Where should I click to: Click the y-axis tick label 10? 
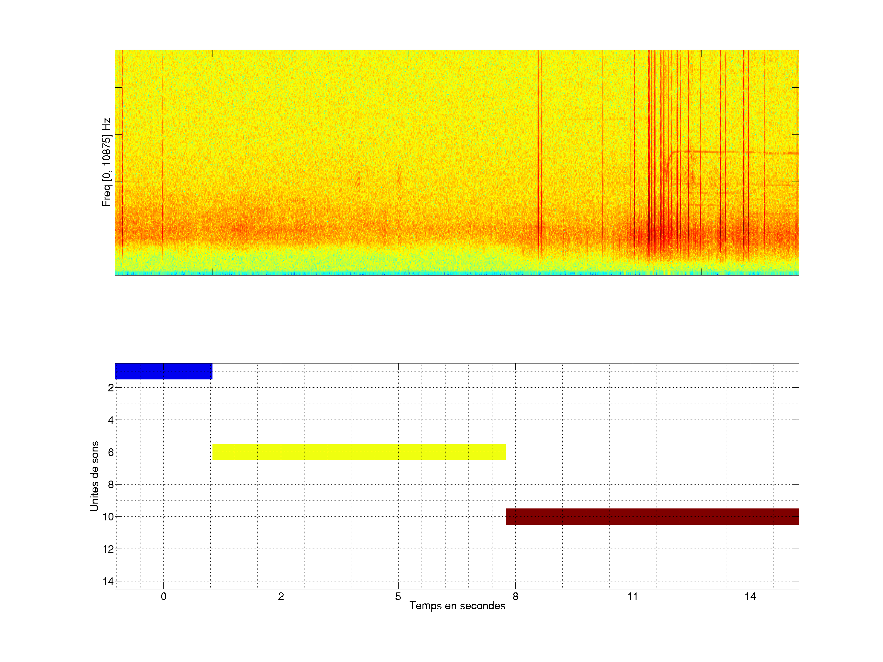pyautogui.click(x=108, y=517)
